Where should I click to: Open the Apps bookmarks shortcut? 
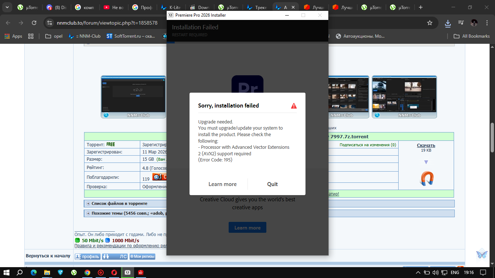point(13,36)
